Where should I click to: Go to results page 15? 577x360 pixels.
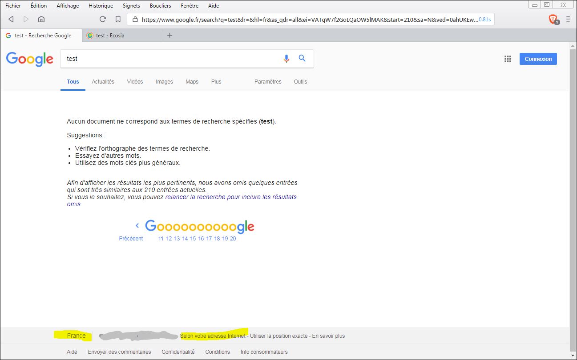[193, 239]
